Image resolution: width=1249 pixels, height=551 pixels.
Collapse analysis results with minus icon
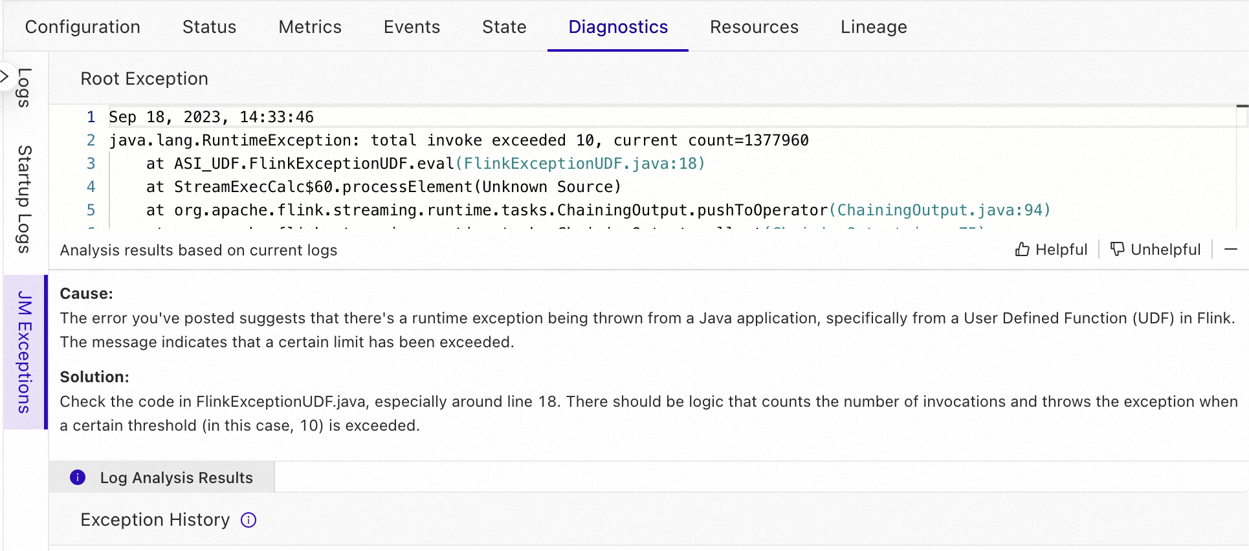1231,249
